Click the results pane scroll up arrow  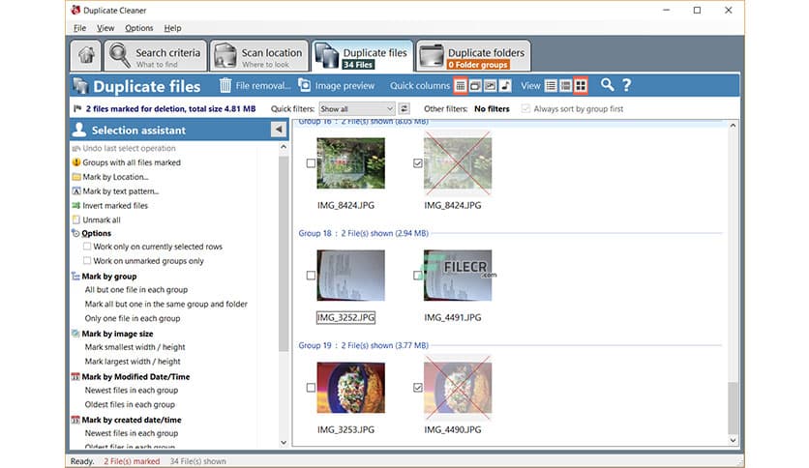click(x=733, y=126)
